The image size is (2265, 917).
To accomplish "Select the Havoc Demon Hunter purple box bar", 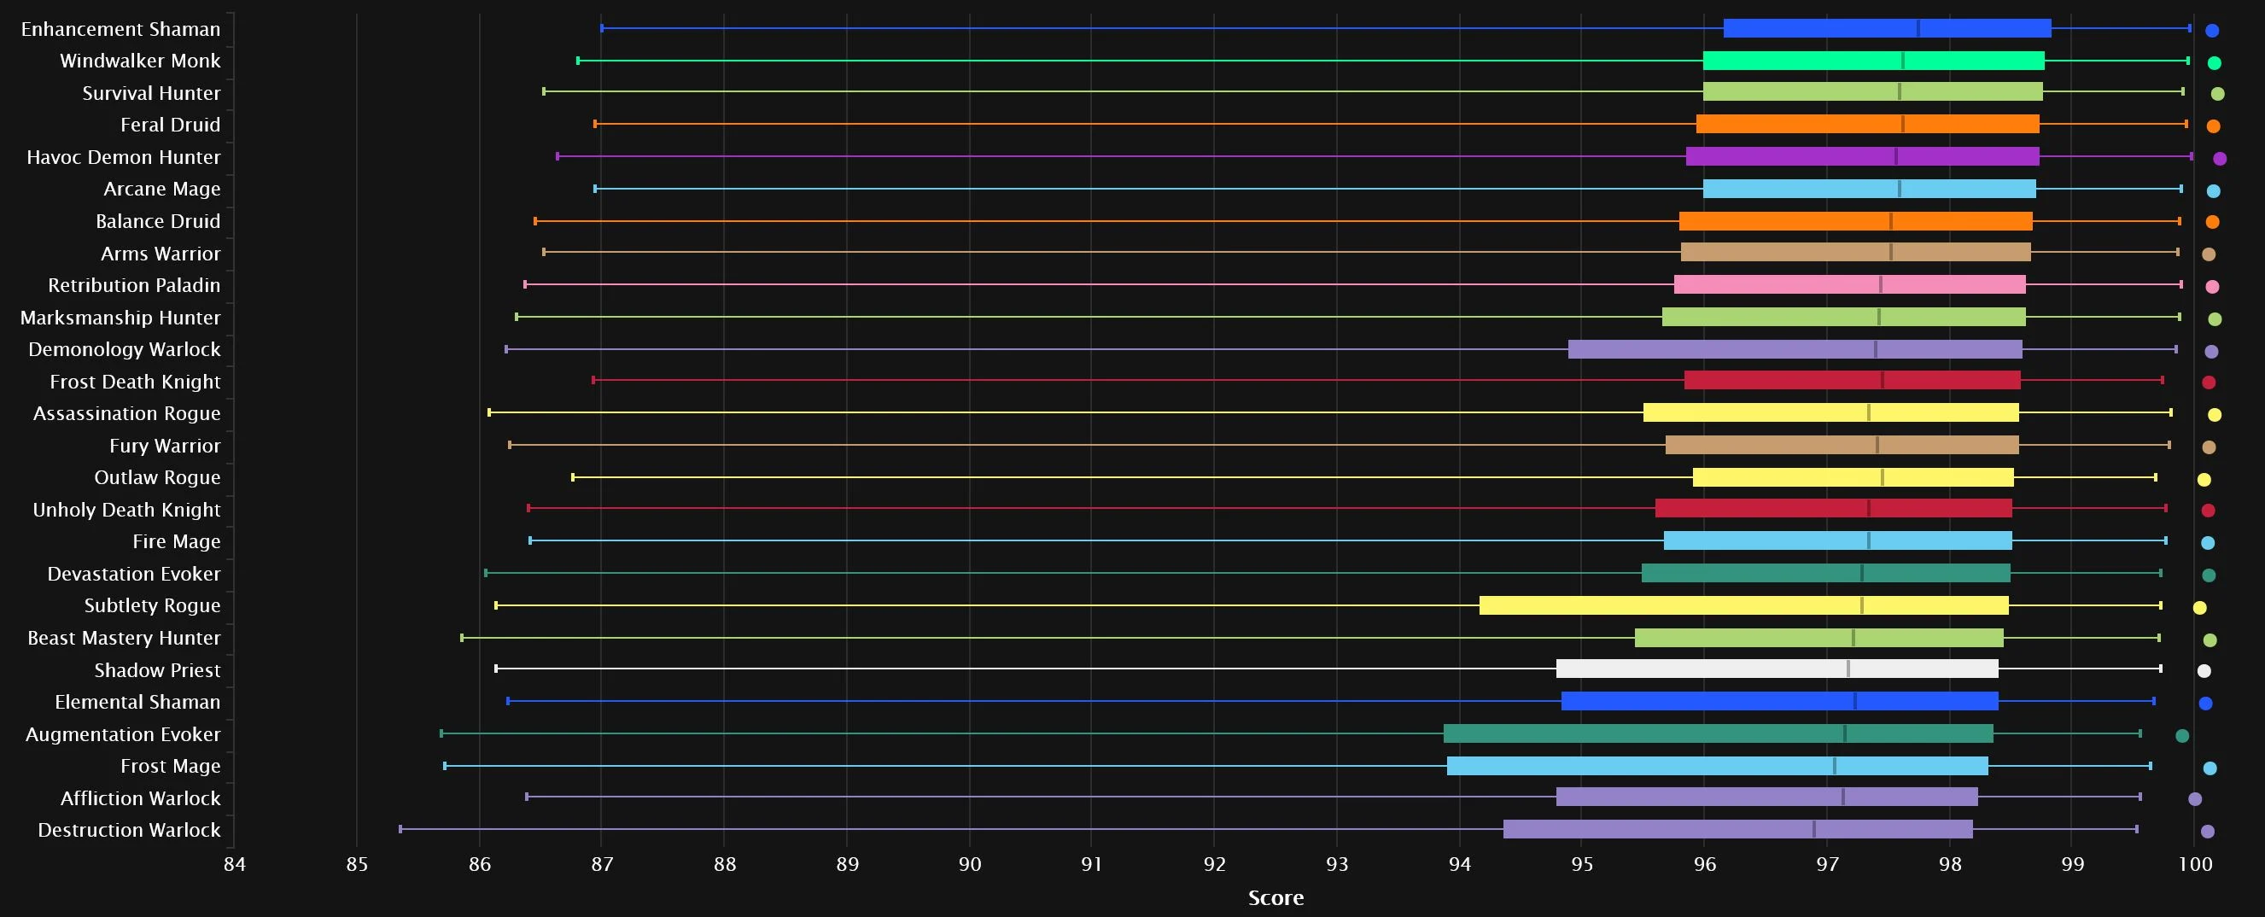I will tap(1862, 156).
